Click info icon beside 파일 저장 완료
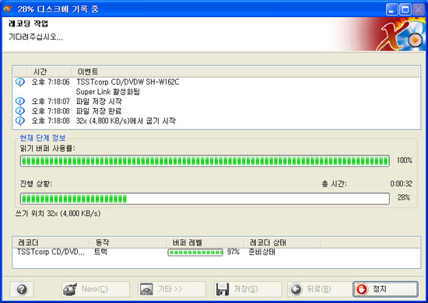 [20, 111]
